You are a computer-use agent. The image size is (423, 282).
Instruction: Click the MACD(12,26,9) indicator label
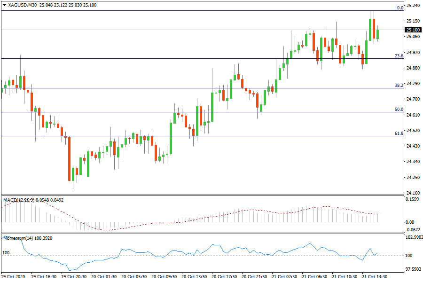coord(19,200)
